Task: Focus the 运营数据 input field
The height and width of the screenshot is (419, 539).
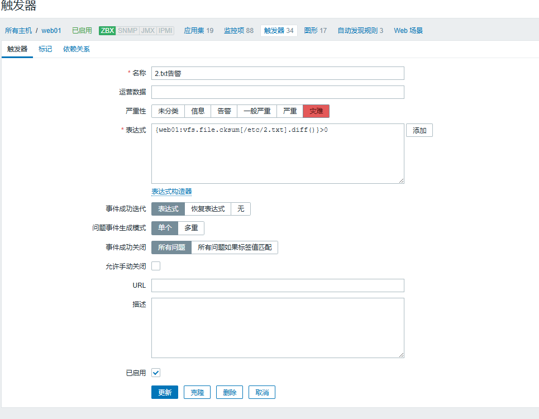Action: [x=278, y=92]
